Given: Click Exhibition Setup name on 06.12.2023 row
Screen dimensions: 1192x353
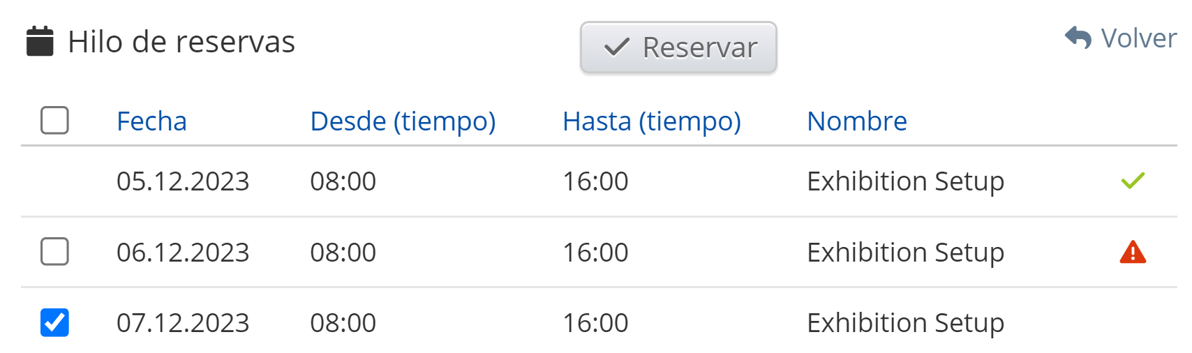Looking at the screenshot, I should click(905, 253).
